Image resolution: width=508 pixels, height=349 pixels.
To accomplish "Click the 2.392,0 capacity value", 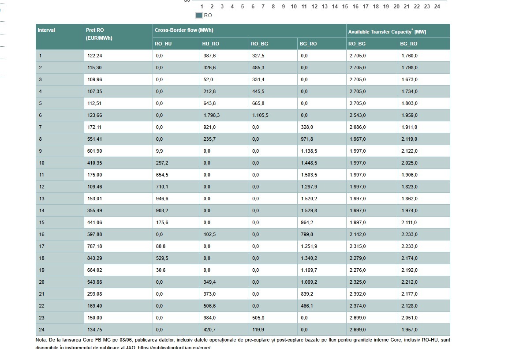I will (357, 294).
